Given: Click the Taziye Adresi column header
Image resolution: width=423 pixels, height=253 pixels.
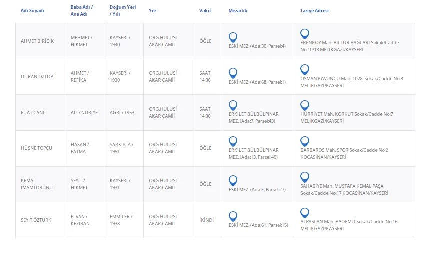Looking at the screenshot, I should [x=314, y=11].
